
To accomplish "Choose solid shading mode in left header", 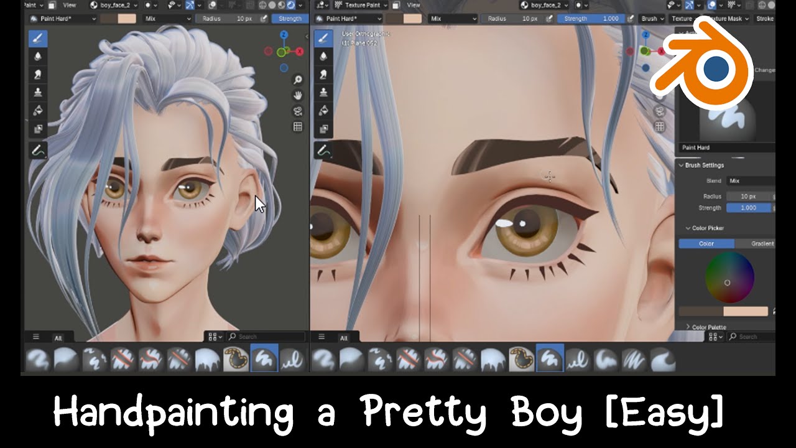I will 272,5.
